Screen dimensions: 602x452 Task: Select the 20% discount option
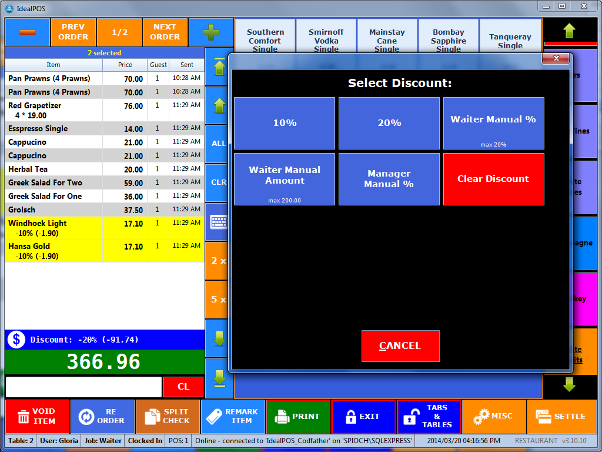pos(389,123)
